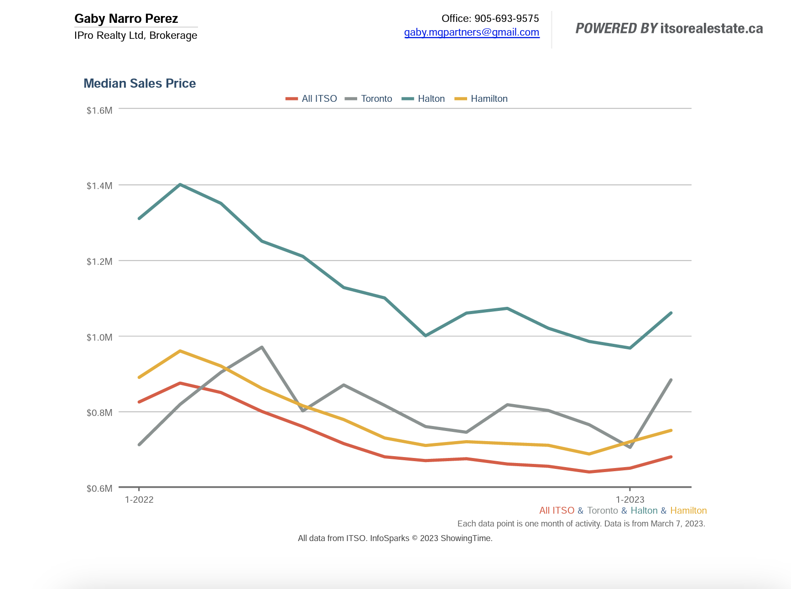This screenshot has width=791, height=589.
Task: Click the $1.0M y-axis label
Action: click(x=99, y=337)
